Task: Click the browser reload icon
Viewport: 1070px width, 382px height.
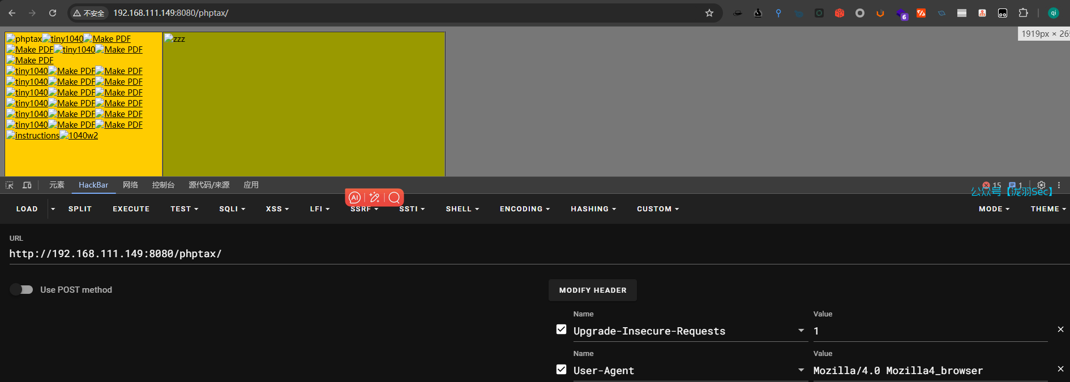Action: [x=53, y=13]
